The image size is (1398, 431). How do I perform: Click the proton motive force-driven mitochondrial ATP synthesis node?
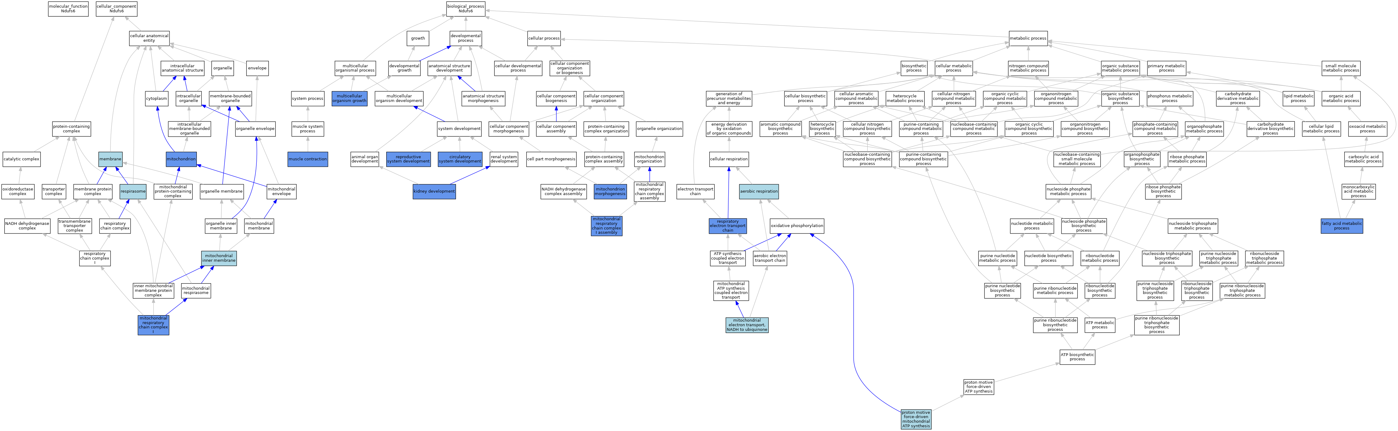click(x=916, y=419)
